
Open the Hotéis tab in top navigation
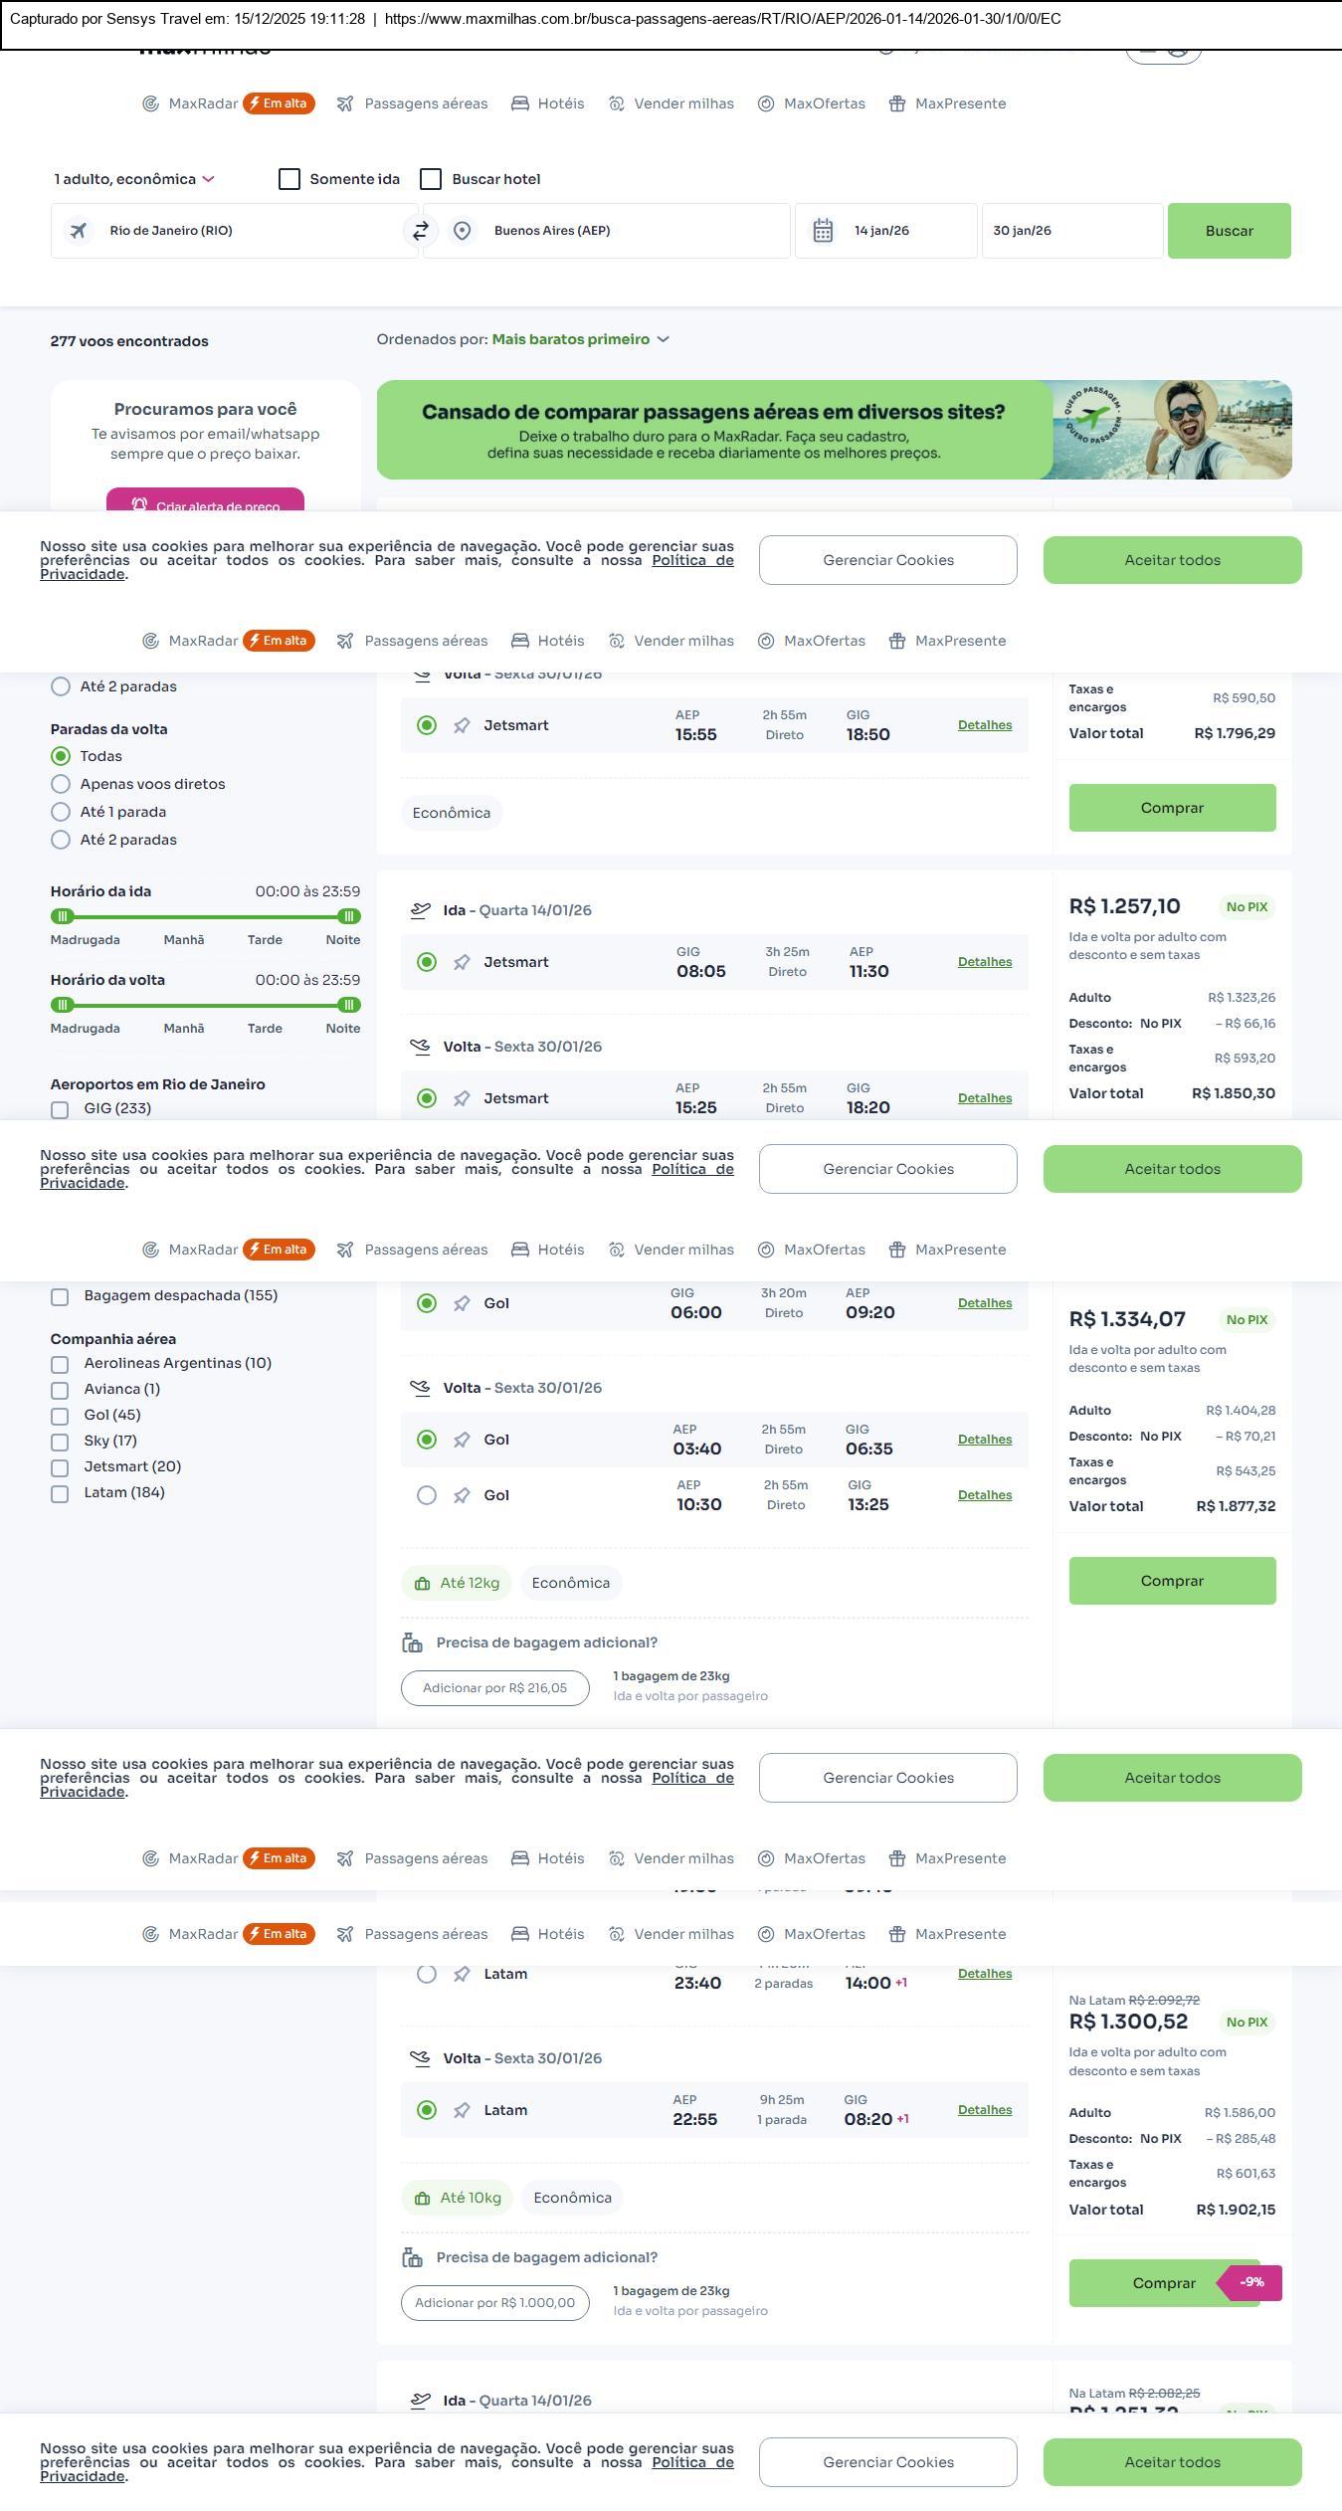tap(548, 103)
